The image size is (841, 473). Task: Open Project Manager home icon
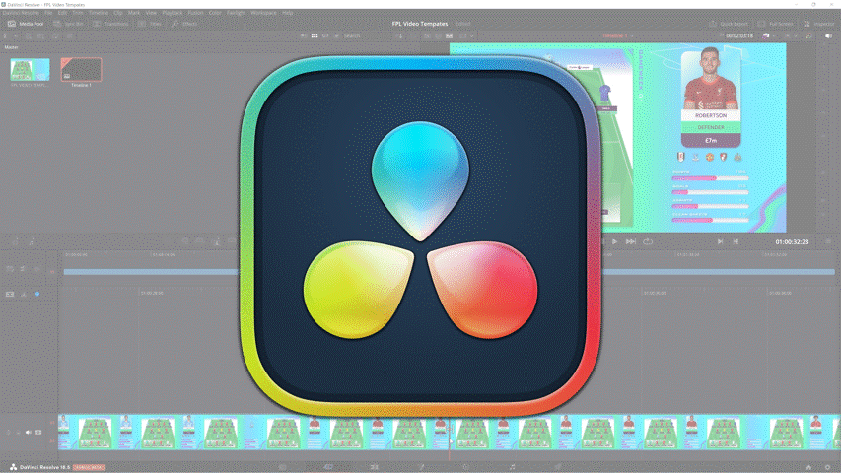[x=809, y=466]
